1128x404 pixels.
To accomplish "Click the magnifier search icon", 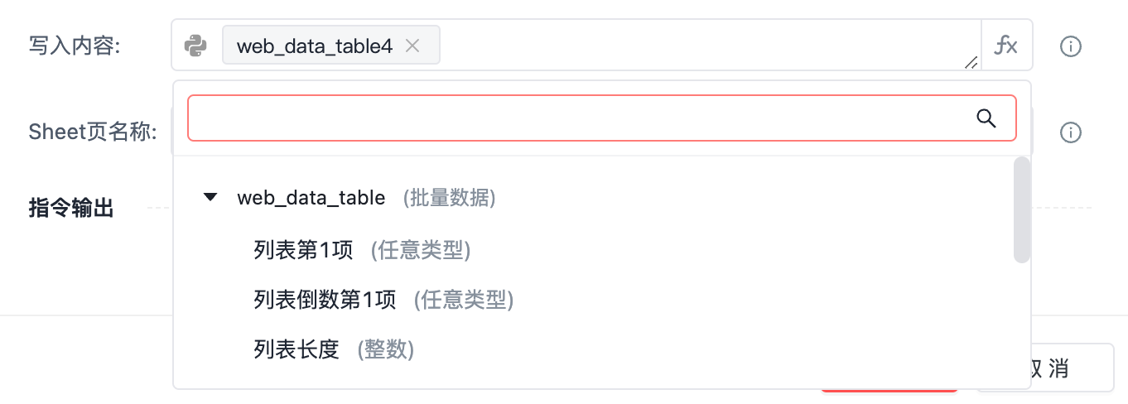I will pyautogui.click(x=986, y=118).
